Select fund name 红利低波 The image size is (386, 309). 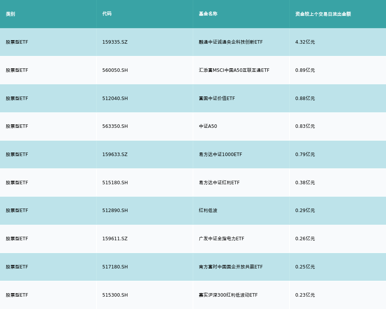[208, 211]
